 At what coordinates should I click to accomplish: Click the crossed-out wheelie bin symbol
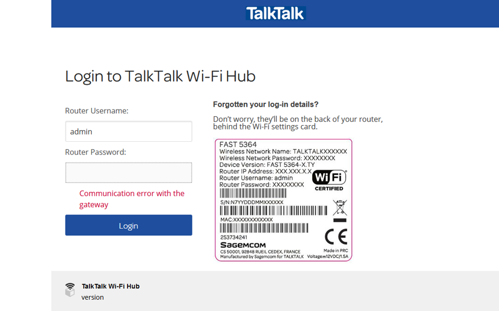(x=340, y=208)
